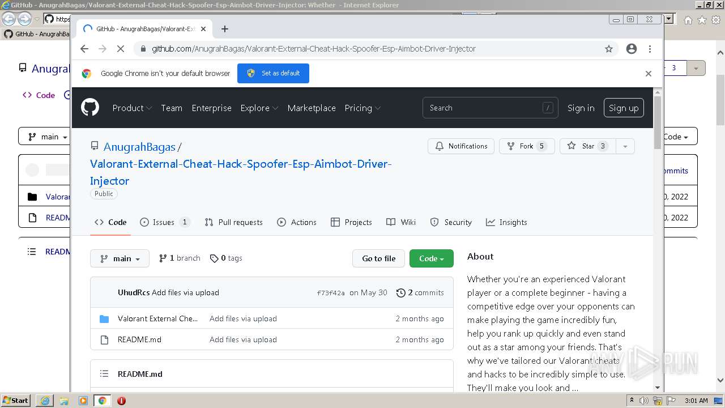Open Windows Start menu
725x408 pixels.
pos(15,401)
